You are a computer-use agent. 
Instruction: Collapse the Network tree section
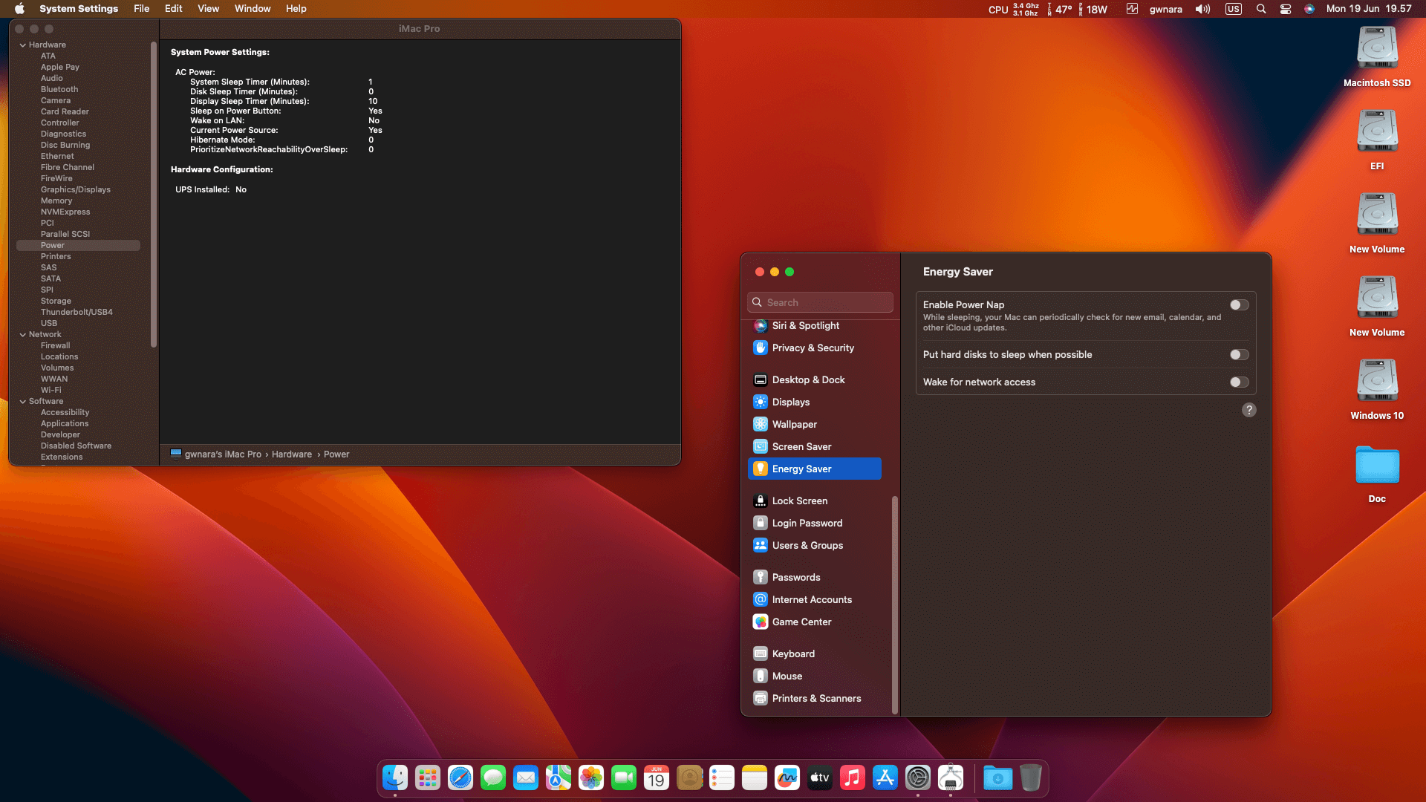[23, 335]
